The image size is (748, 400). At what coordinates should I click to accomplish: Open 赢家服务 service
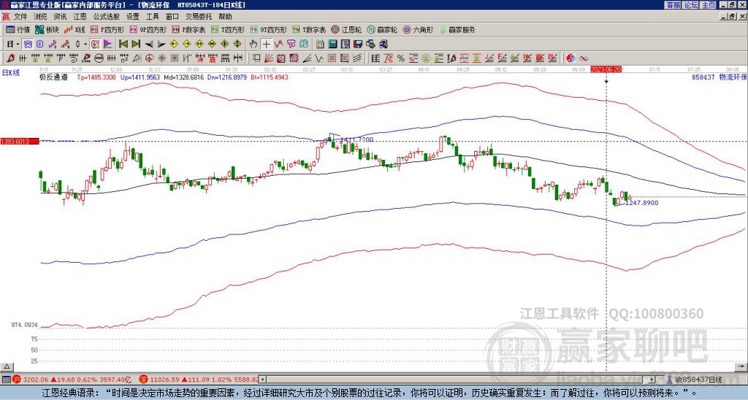tap(457, 29)
